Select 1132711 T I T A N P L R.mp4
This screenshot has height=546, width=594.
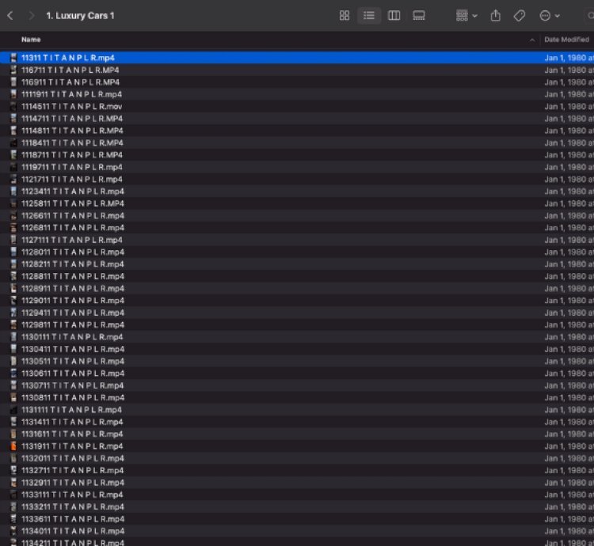coord(72,470)
